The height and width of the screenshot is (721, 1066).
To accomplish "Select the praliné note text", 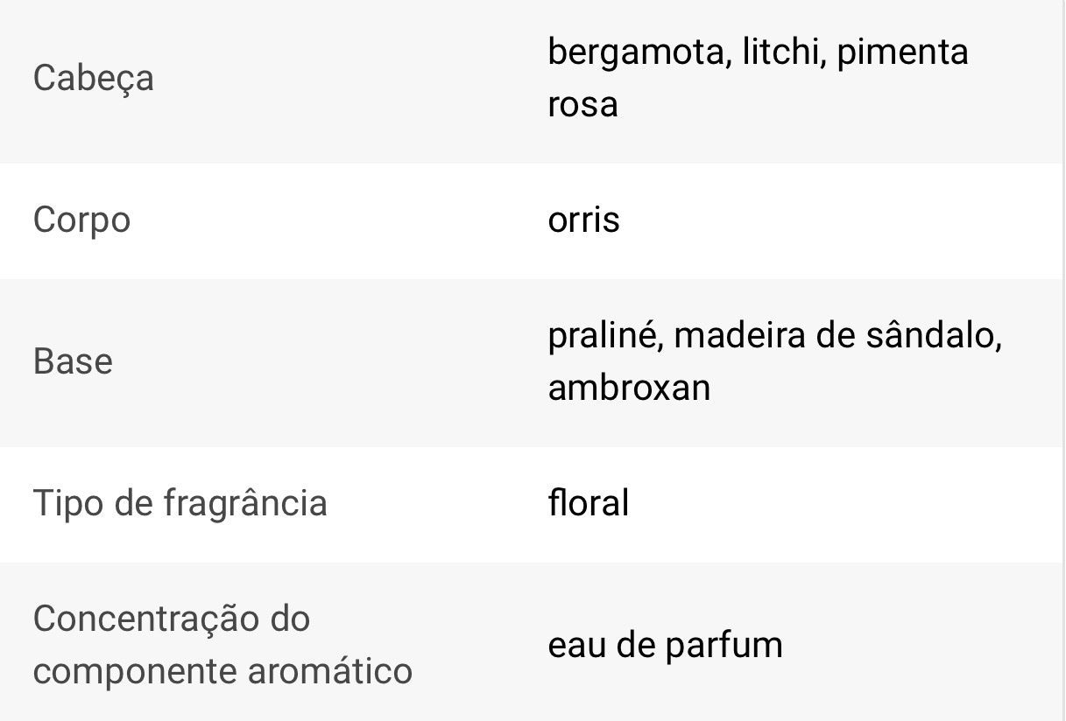I will coord(604,335).
